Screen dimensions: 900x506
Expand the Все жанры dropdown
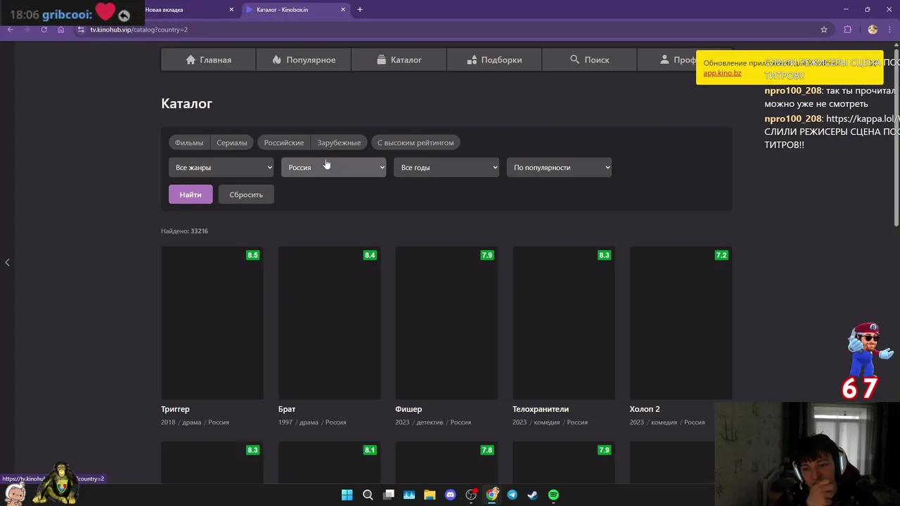pos(221,167)
